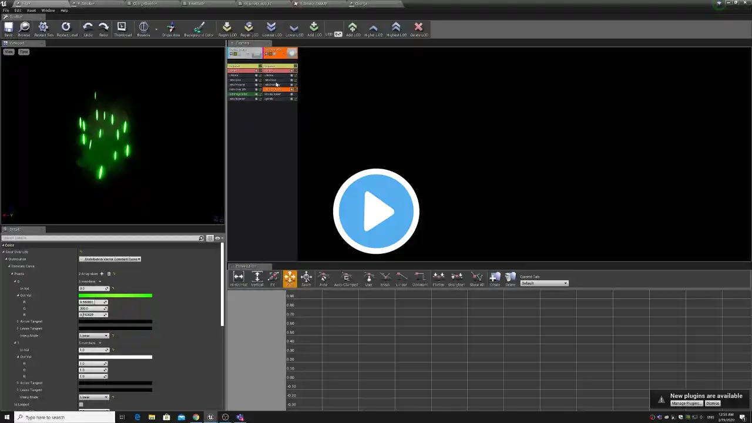Click the Manage Plugins button
Viewport: 752px width, 423px height.
(x=686, y=404)
